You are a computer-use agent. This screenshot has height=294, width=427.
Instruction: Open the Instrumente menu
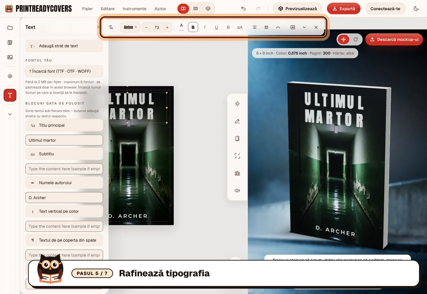coord(135,9)
